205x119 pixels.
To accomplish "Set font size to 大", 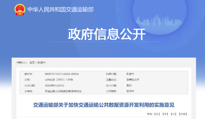I will (x=157, y=114).
